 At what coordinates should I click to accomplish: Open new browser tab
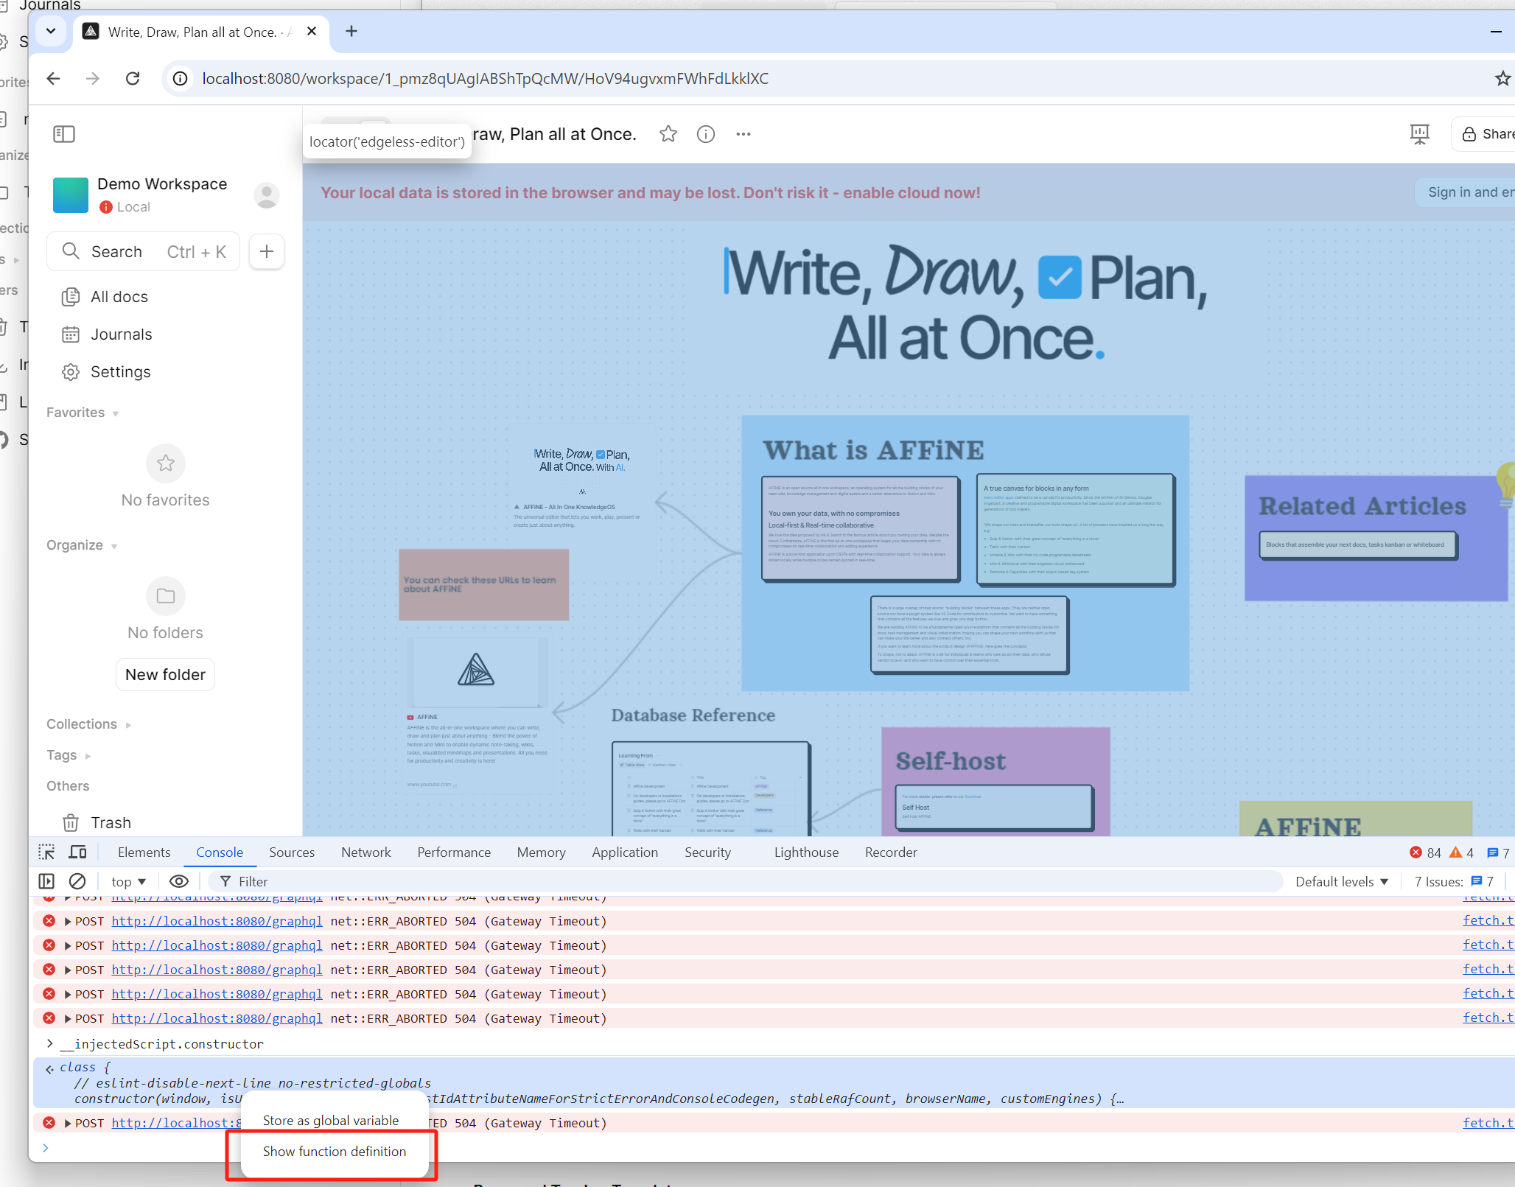tap(351, 32)
